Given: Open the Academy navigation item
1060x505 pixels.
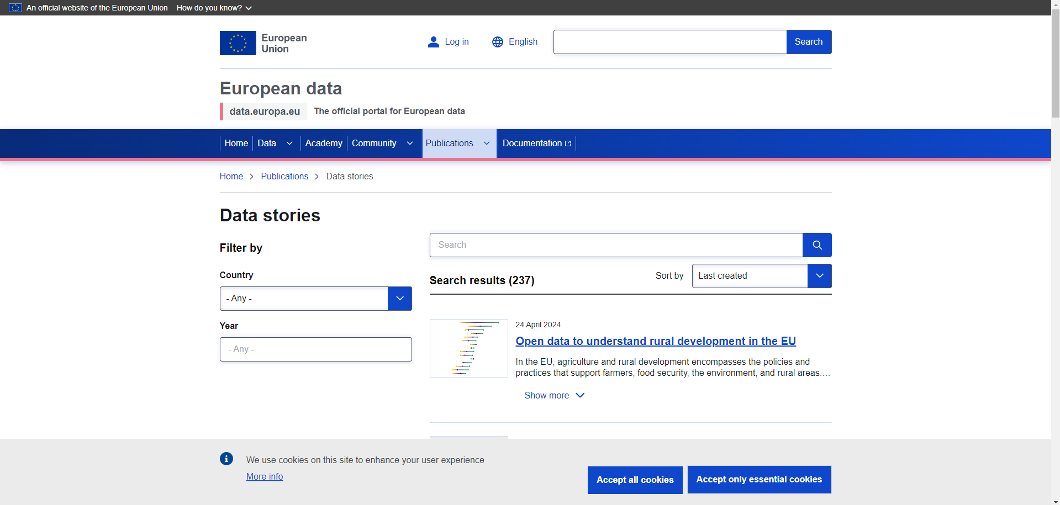Looking at the screenshot, I should click(324, 143).
